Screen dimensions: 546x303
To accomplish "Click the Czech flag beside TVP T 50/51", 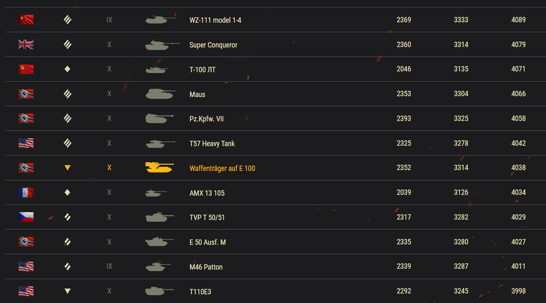I will coord(26,217).
